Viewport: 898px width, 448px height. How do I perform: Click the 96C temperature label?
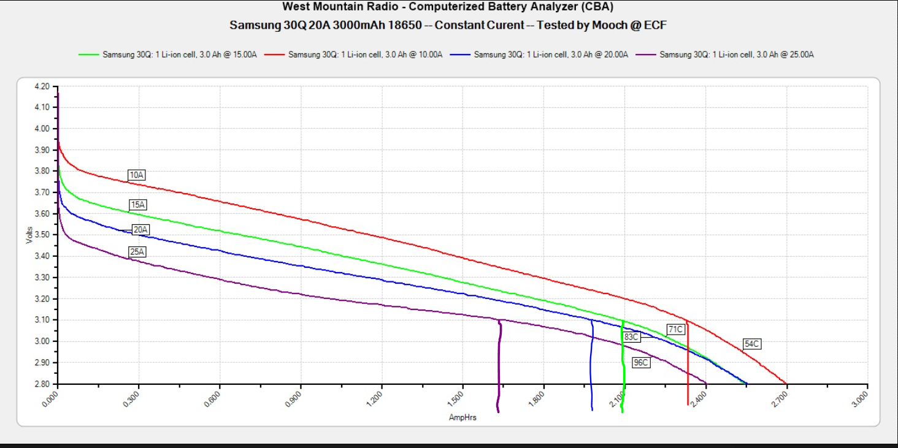[x=641, y=362]
